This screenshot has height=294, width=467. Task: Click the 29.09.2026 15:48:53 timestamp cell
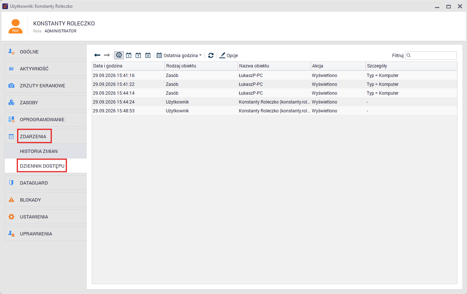pyautogui.click(x=114, y=111)
